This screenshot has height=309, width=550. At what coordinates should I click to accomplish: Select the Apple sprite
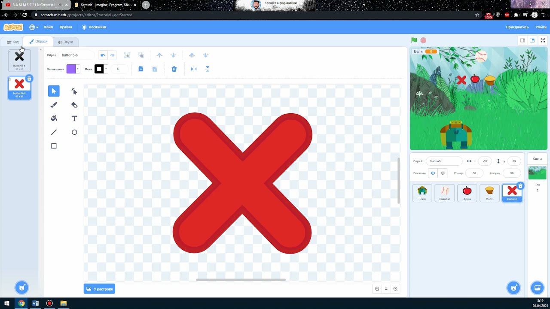tap(467, 193)
